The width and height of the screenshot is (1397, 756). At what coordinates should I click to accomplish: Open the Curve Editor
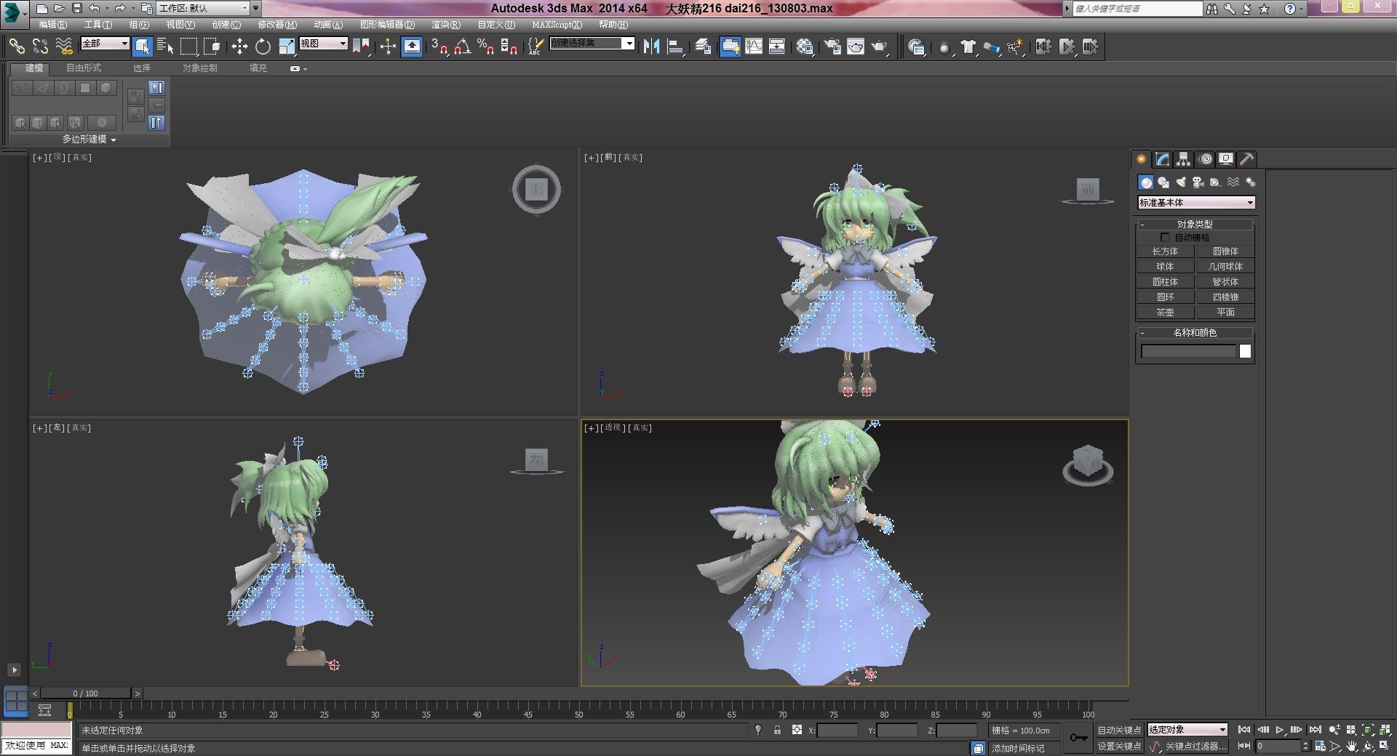tap(754, 47)
